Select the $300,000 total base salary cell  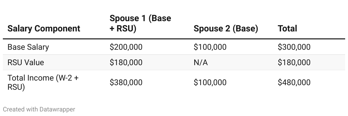tap(294, 47)
